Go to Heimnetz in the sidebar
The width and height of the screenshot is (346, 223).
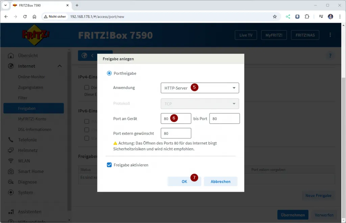[28, 150]
